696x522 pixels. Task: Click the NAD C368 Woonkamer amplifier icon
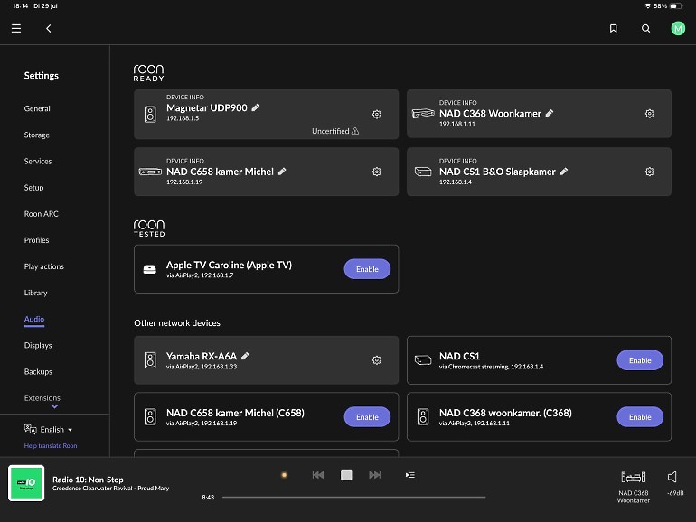pos(423,114)
